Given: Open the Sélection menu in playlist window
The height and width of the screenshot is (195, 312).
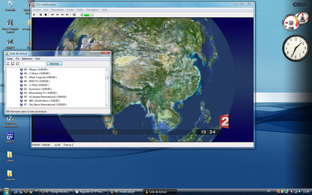Looking at the screenshot, I should 27,58.
